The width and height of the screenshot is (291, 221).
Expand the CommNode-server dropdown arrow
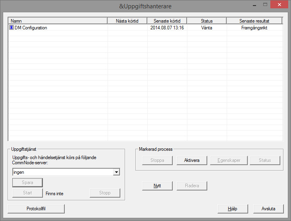click(x=116, y=172)
